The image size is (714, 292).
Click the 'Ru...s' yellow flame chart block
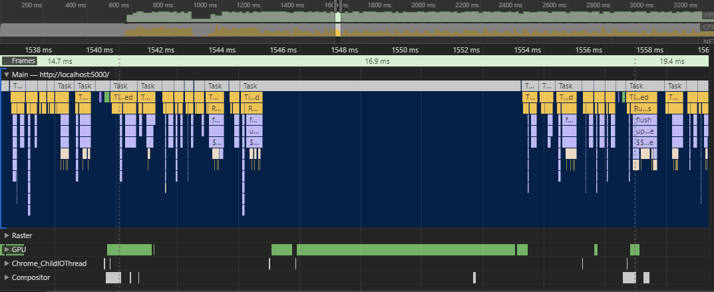point(643,108)
